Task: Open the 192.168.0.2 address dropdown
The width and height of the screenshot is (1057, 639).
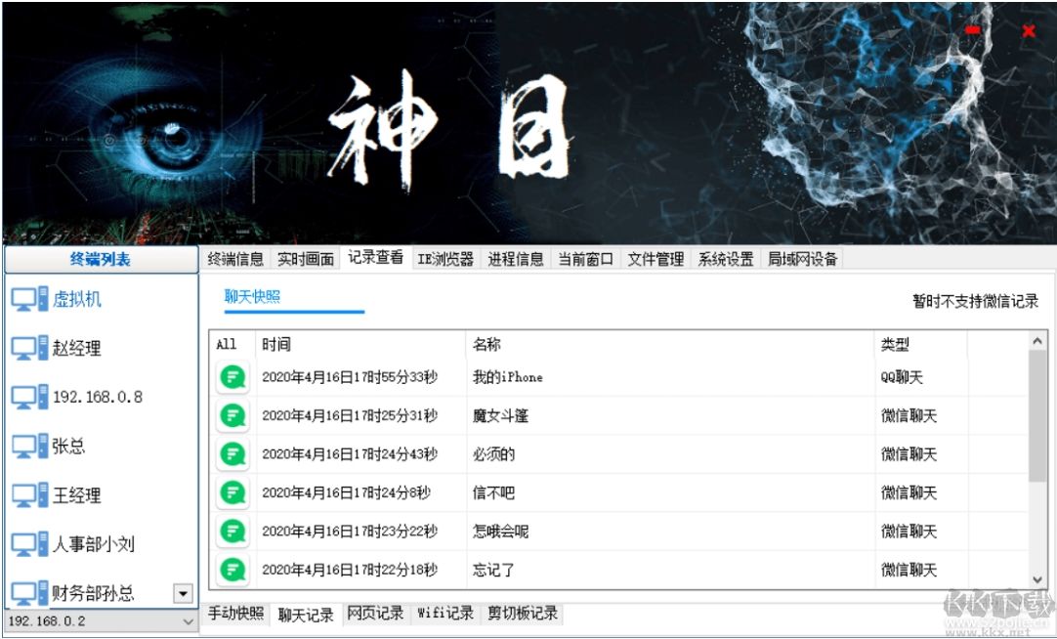Action: pos(189,620)
